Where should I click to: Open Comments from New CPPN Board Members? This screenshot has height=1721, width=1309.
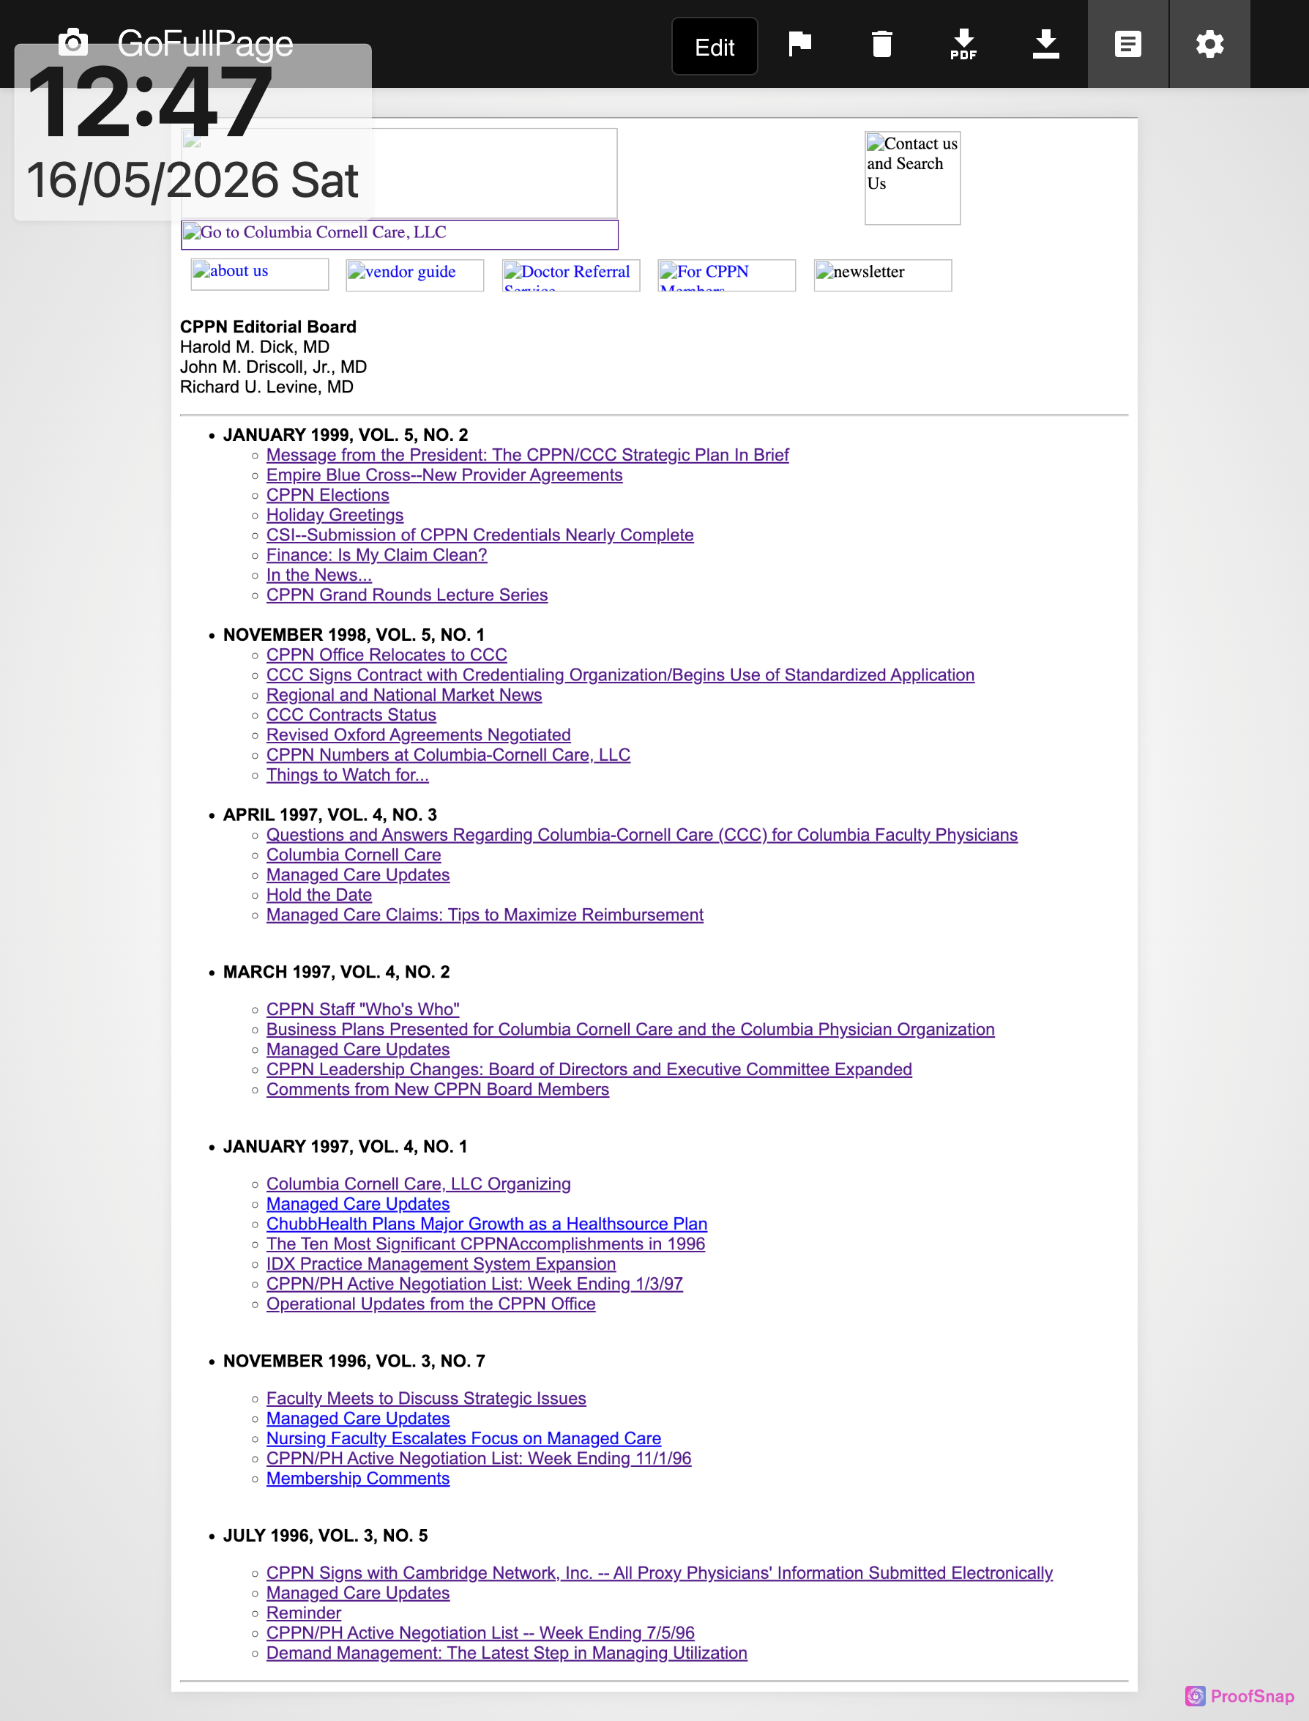coord(438,1090)
